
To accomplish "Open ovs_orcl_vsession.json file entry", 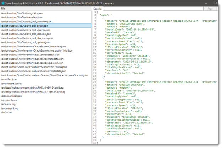I will (x=26, y=34).
